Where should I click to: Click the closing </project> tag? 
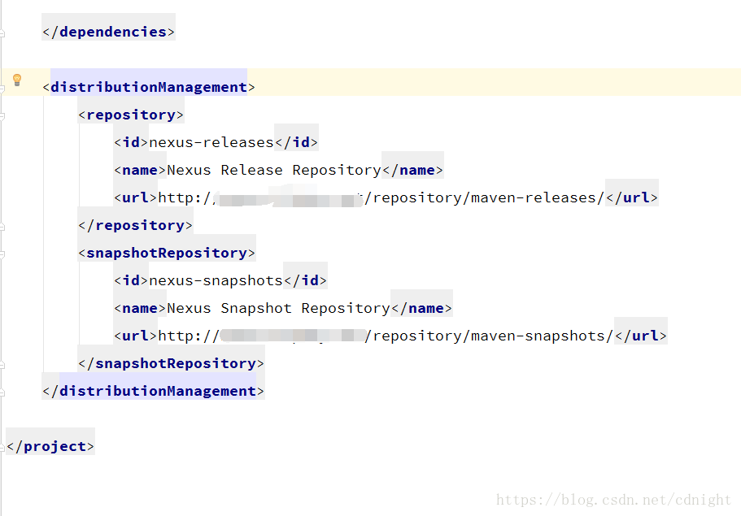[x=50, y=446]
